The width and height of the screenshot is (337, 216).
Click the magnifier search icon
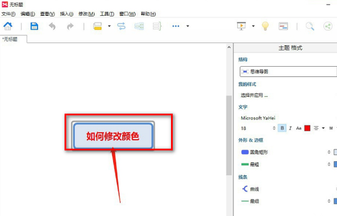[x=310, y=27]
